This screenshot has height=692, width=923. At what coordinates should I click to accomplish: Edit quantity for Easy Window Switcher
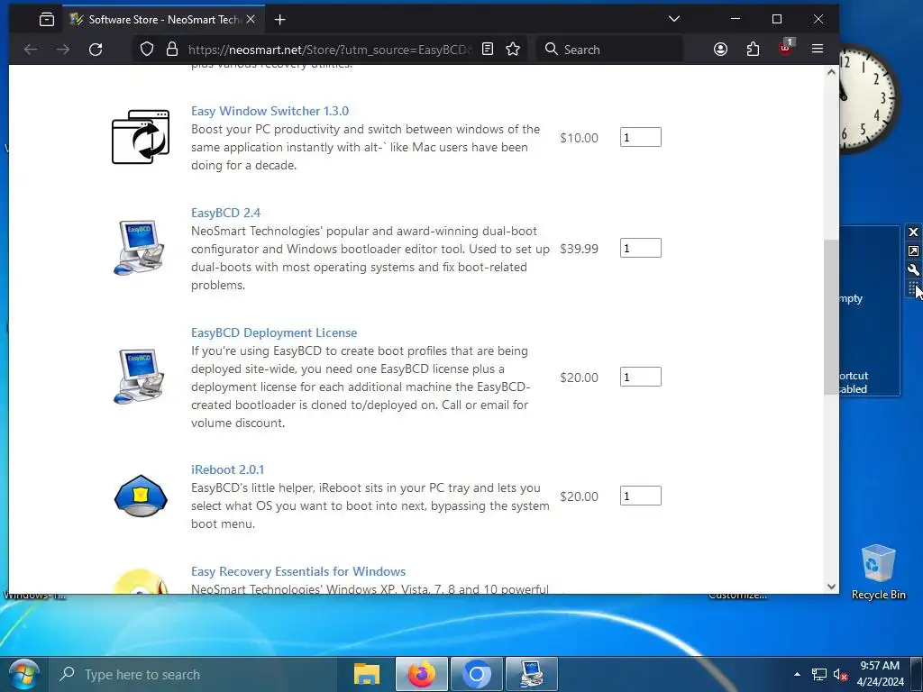641,137
